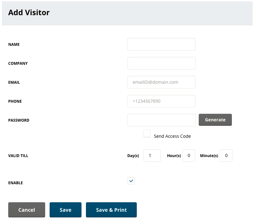254x219 pixels.
Task: Click the Generate password button
Action: pyautogui.click(x=215, y=120)
